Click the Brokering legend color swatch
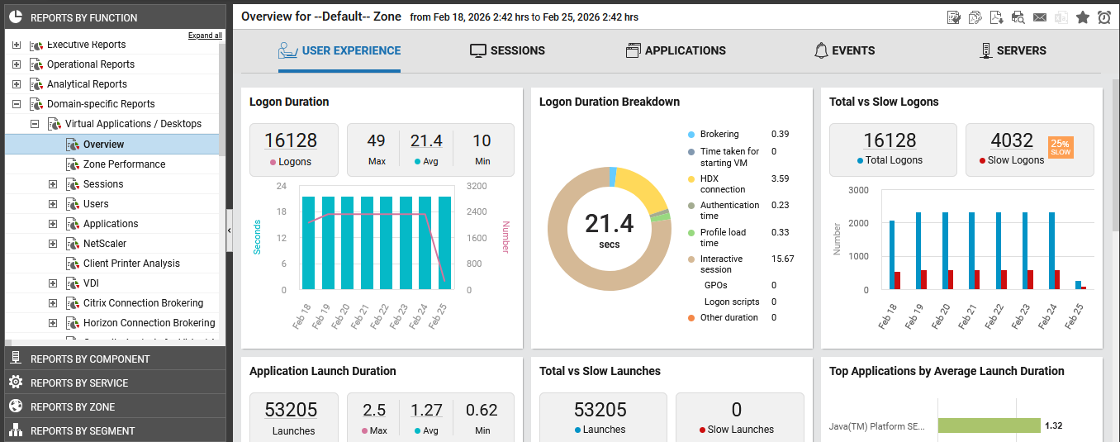Image resolution: width=1120 pixels, height=442 pixels. (x=691, y=134)
